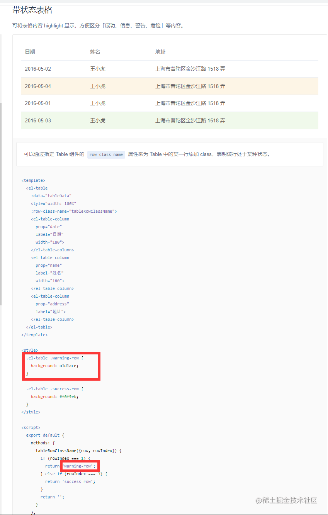
Task: Click the 地址 column header
Action: tap(160, 52)
